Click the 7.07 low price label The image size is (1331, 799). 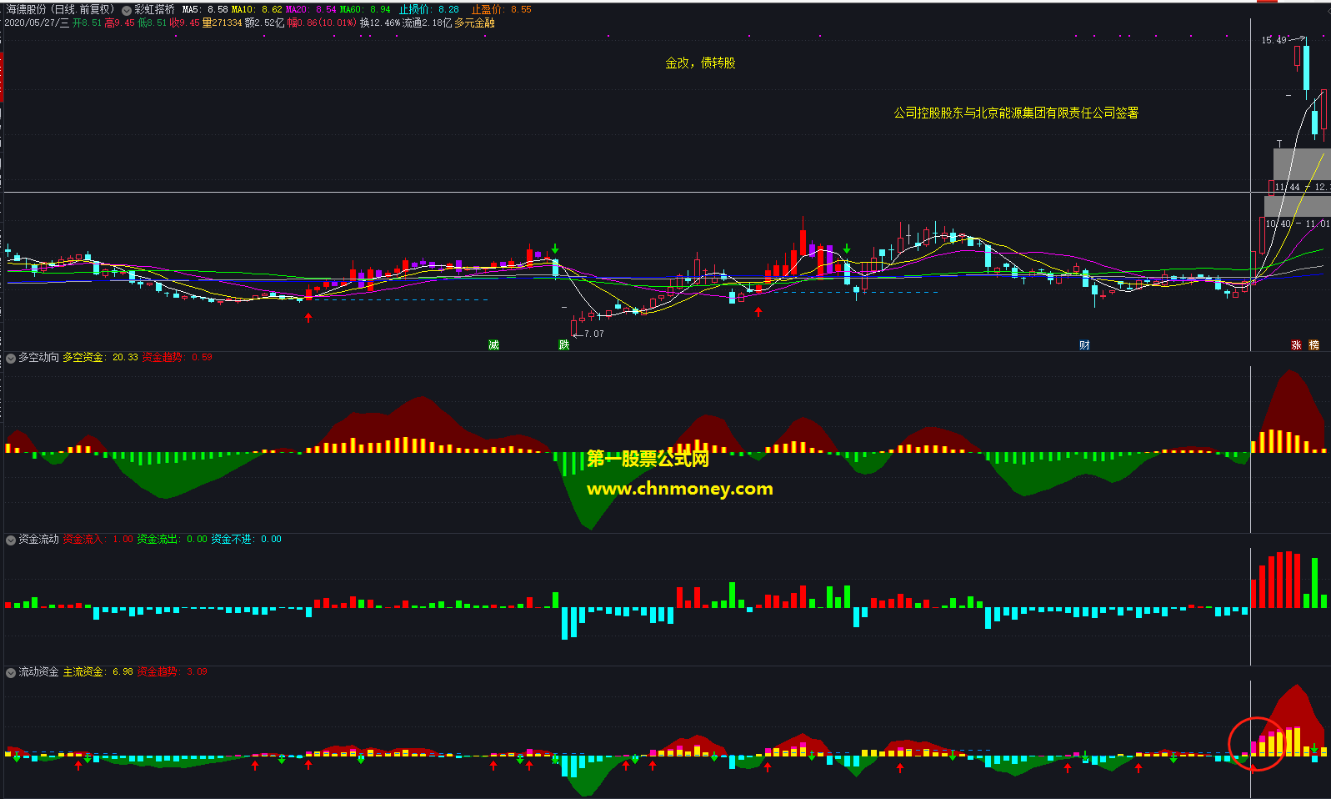coord(594,334)
